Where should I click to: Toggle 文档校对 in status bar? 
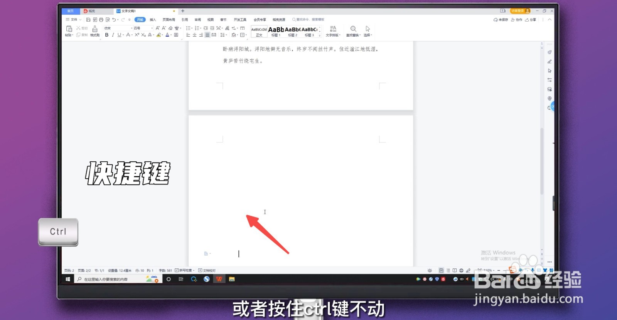tap(207, 270)
